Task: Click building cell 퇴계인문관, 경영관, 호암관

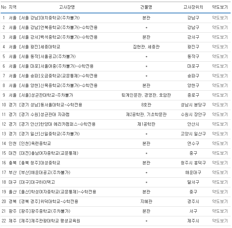Action: pos(146,95)
